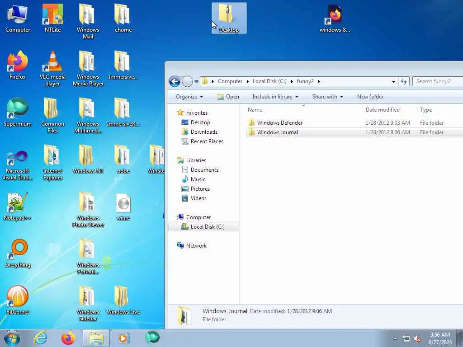Expand the arrow after funny2 breadcrumb
The height and width of the screenshot is (347, 463).
tap(319, 81)
